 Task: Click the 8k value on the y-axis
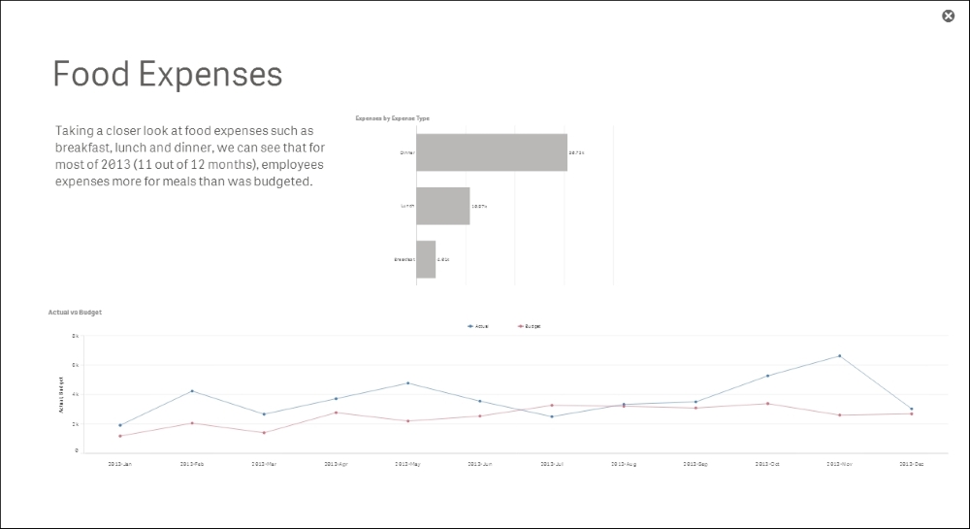coord(76,336)
